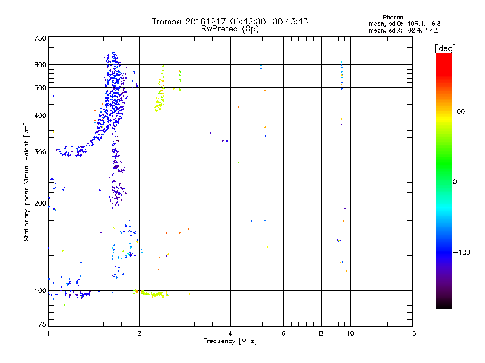
Task: Click the red top of the color bar
Action: [444, 59]
